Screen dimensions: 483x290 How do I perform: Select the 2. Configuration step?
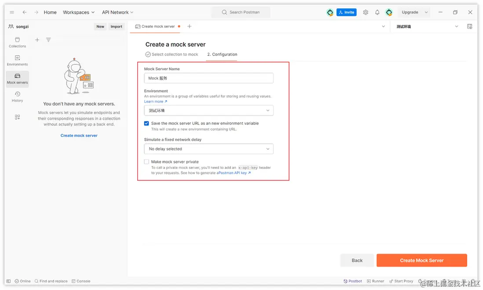pos(222,54)
